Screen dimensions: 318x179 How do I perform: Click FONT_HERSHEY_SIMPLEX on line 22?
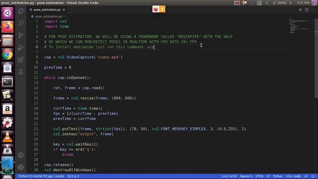coord(183,129)
